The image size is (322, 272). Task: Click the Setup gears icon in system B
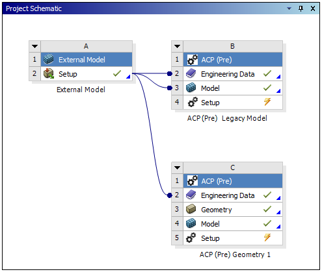click(193, 102)
